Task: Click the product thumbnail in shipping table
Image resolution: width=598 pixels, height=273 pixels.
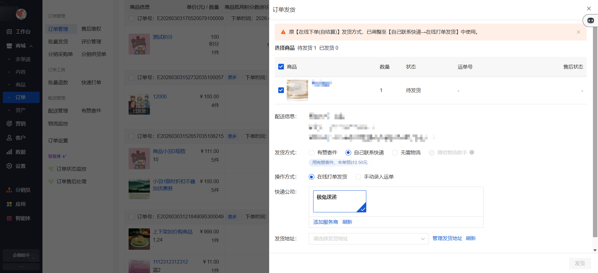Action: coord(297,90)
